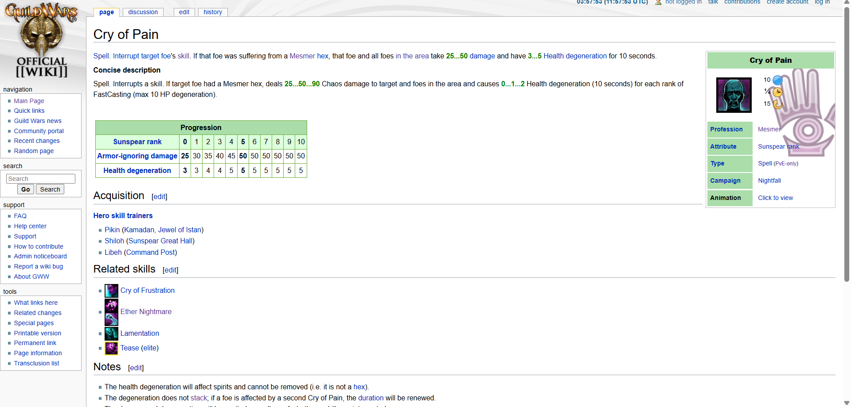
Task: Click the create account link
Action: [787, 2]
